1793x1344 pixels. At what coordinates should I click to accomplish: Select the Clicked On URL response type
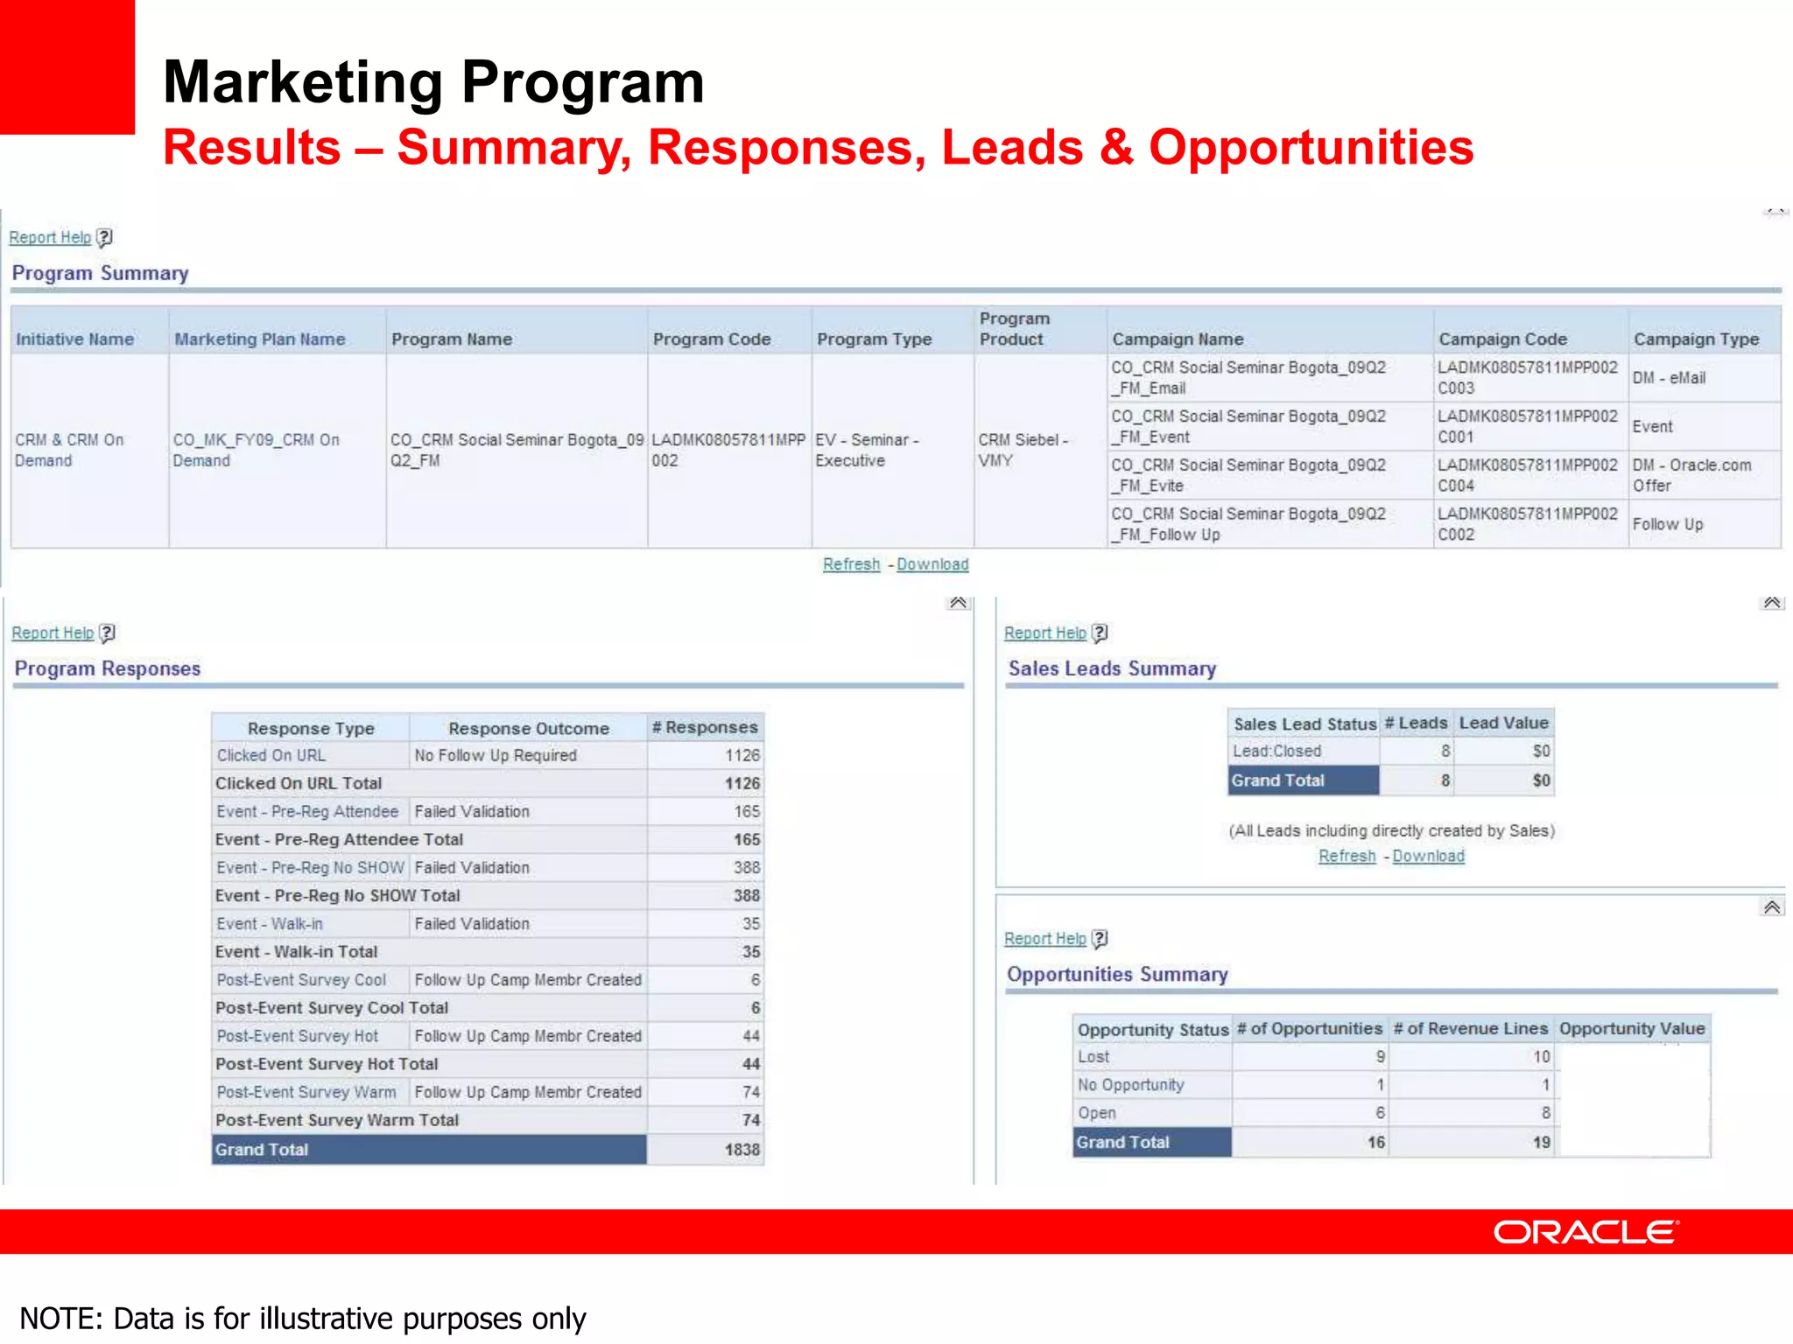click(x=271, y=755)
